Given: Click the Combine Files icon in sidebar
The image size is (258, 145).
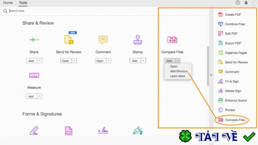Looking at the screenshot, I should click(221, 24).
